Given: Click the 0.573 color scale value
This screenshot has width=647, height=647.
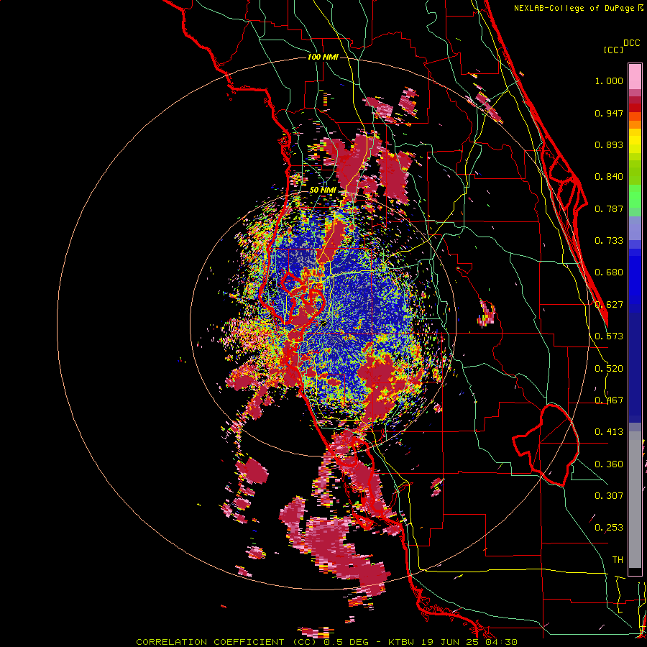Looking at the screenshot, I should pos(609,336).
